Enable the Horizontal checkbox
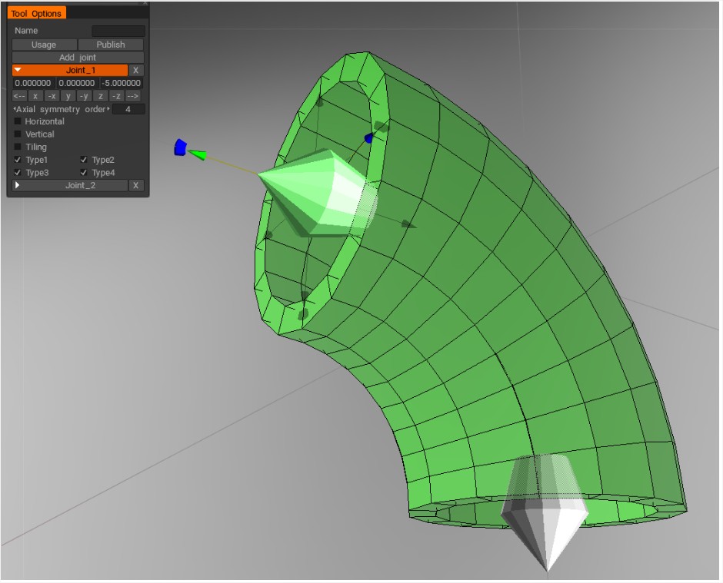Image resolution: width=723 pixels, height=583 pixels. click(x=18, y=121)
